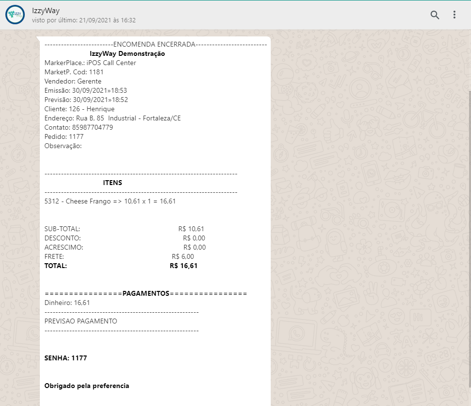This screenshot has height=406, width=471.
Task: Click the DESCONTO label
Action: click(63, 238)
